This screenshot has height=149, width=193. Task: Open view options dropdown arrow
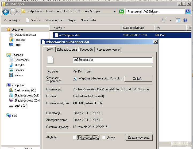171,20
